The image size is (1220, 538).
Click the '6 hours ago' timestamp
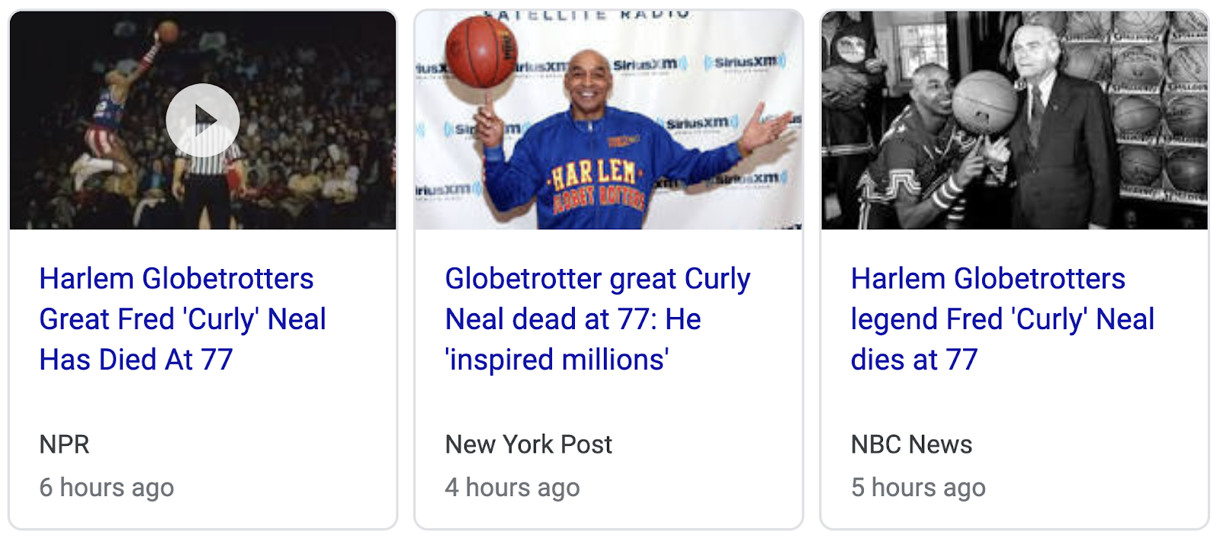pos(107,488)
